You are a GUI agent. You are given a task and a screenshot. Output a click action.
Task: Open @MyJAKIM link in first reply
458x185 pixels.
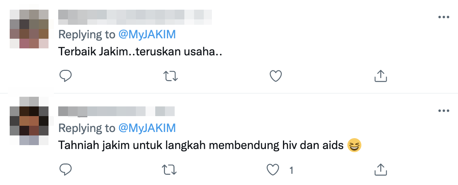tap(147, 35)
